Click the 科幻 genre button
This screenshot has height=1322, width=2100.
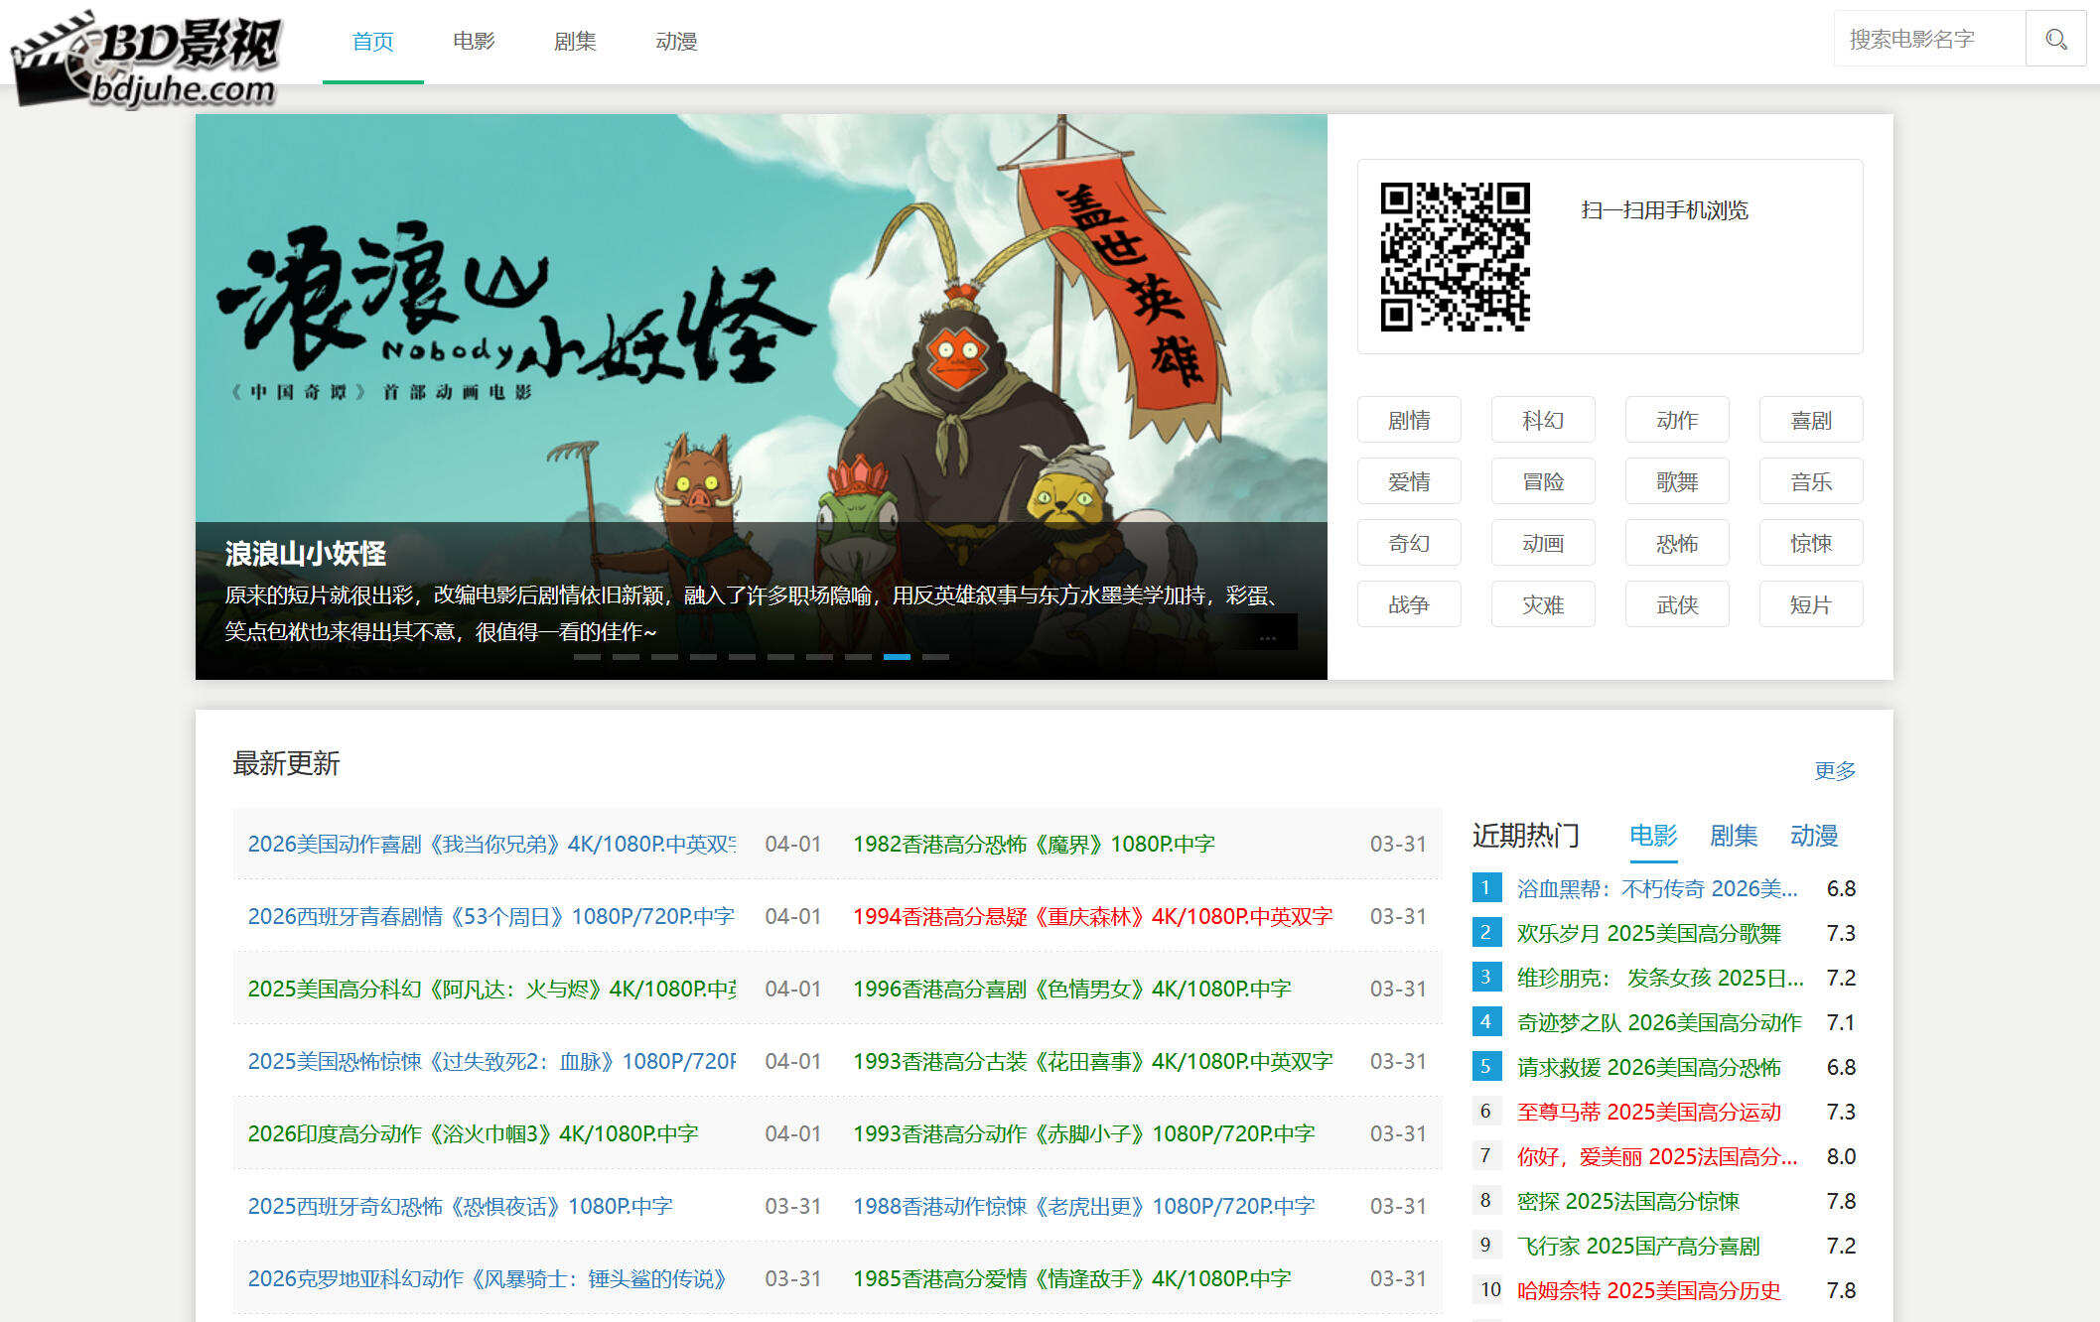coord(1542,420)
